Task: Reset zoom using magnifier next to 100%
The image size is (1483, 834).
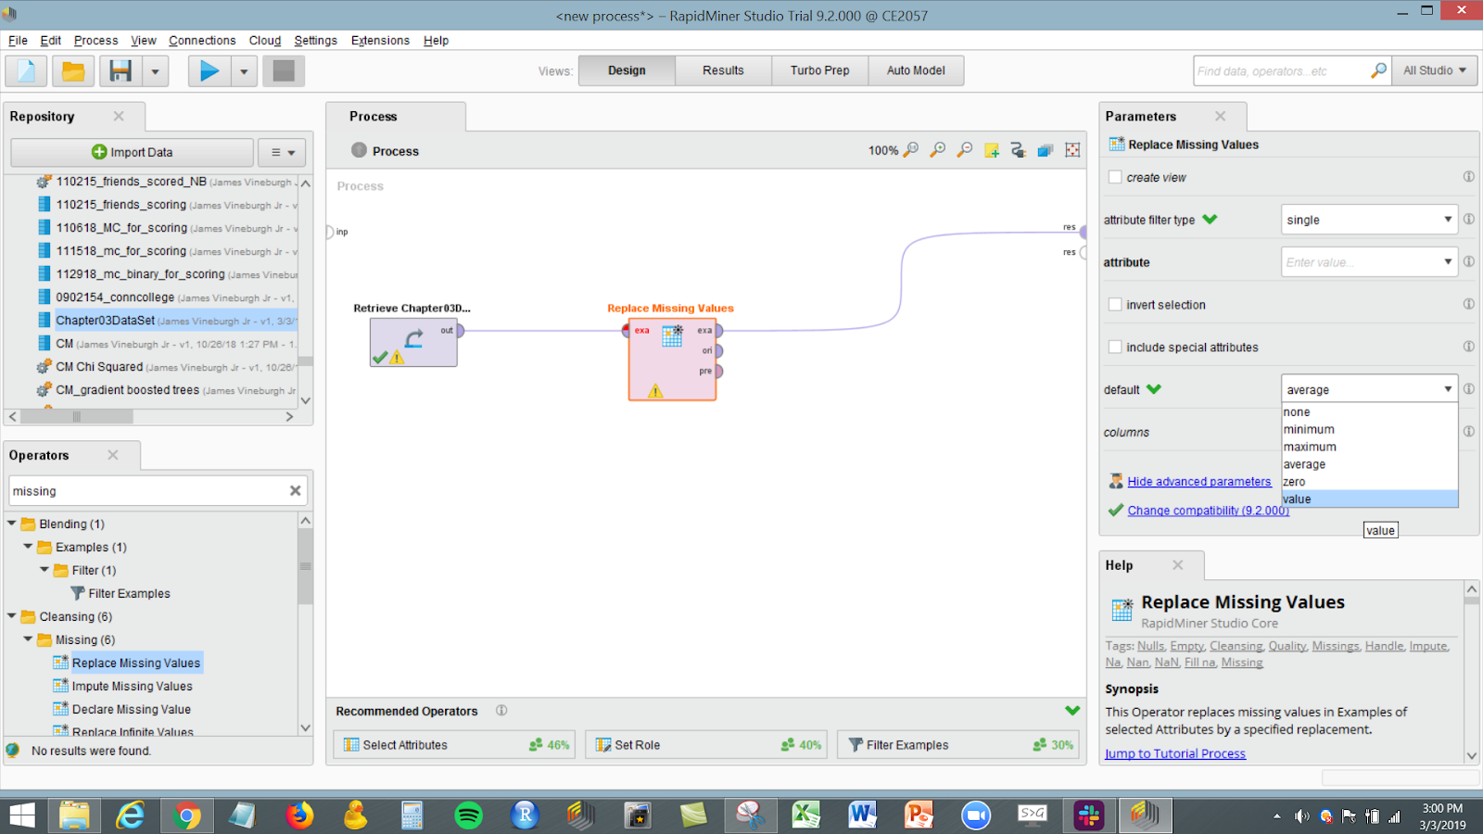Action: tap(911, 150)
